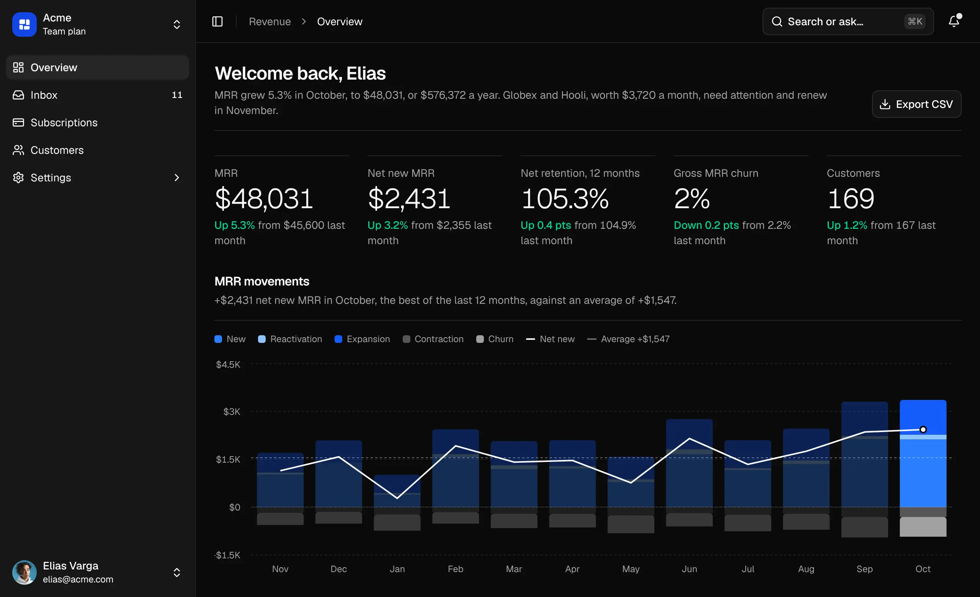Screen dimensions: 980x597
Task: Click the Revenue breadcrumb
Action: [269, 21]
